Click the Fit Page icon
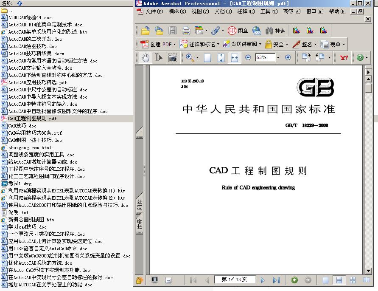 pyautogui.click(x=221, y=58)
